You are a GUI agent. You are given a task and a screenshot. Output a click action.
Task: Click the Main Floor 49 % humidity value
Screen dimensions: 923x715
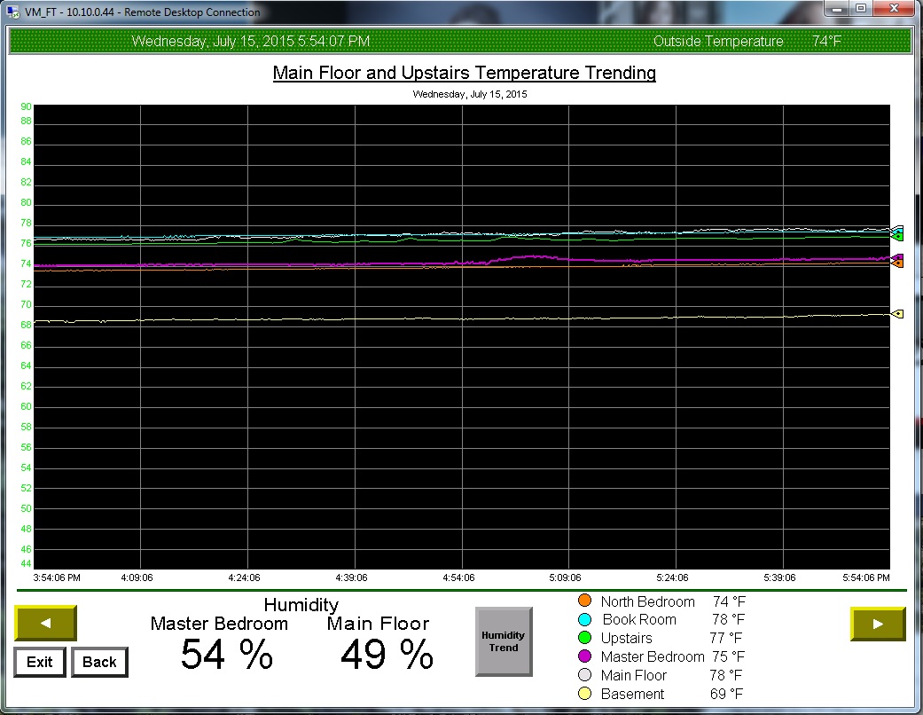tap(387, 656)
